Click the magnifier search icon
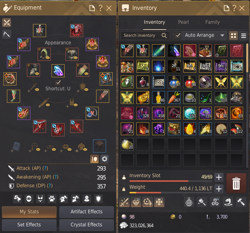Image resolution: width=250 pixels, height=233 pixels. point(164,35)
